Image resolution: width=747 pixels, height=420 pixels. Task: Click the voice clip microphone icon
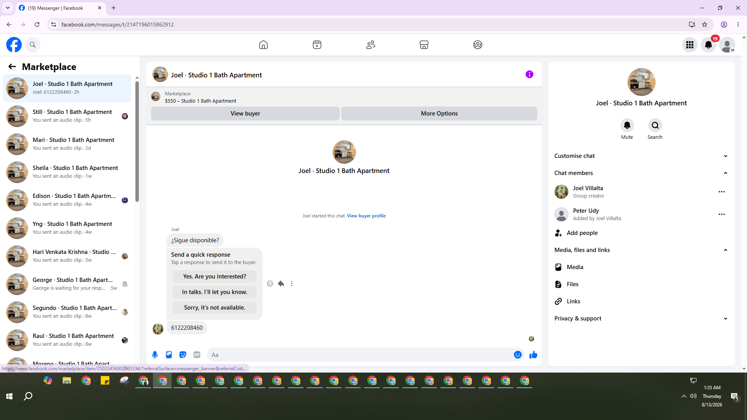pos(155,355)
